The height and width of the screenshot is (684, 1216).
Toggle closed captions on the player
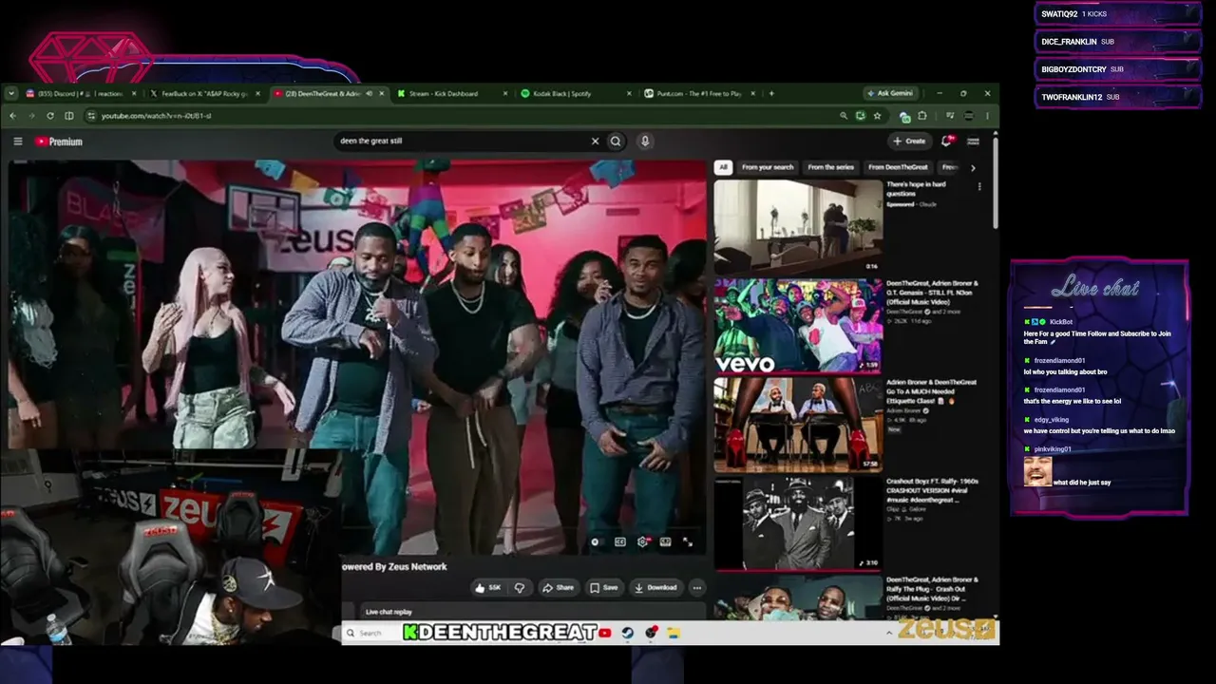pos(620,541)
